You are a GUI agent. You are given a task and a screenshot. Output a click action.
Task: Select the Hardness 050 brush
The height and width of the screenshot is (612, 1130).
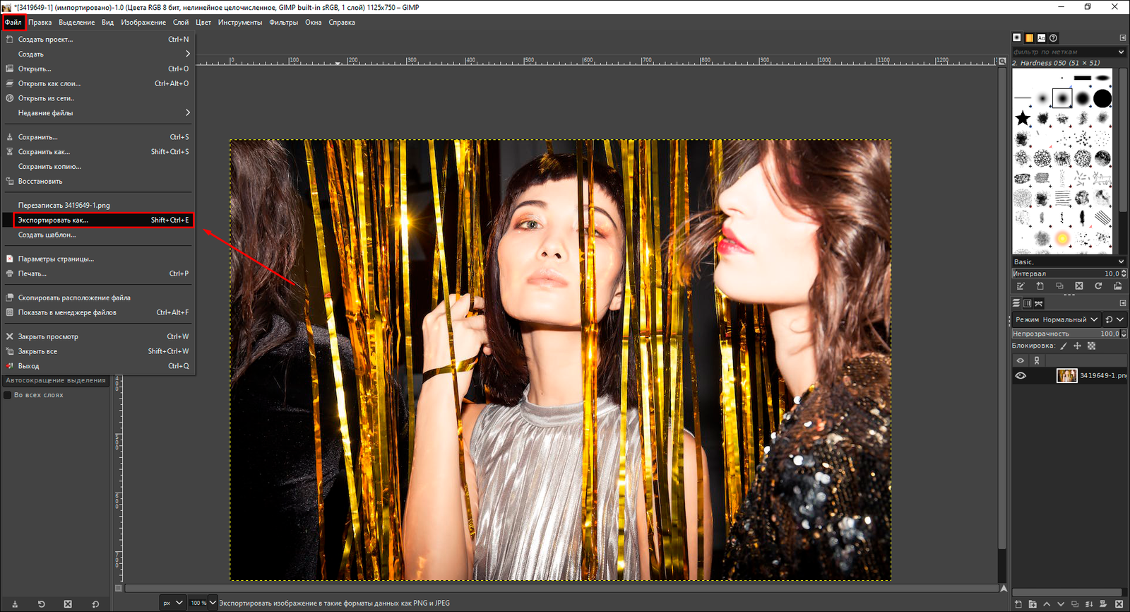(x=1062, y=98)
